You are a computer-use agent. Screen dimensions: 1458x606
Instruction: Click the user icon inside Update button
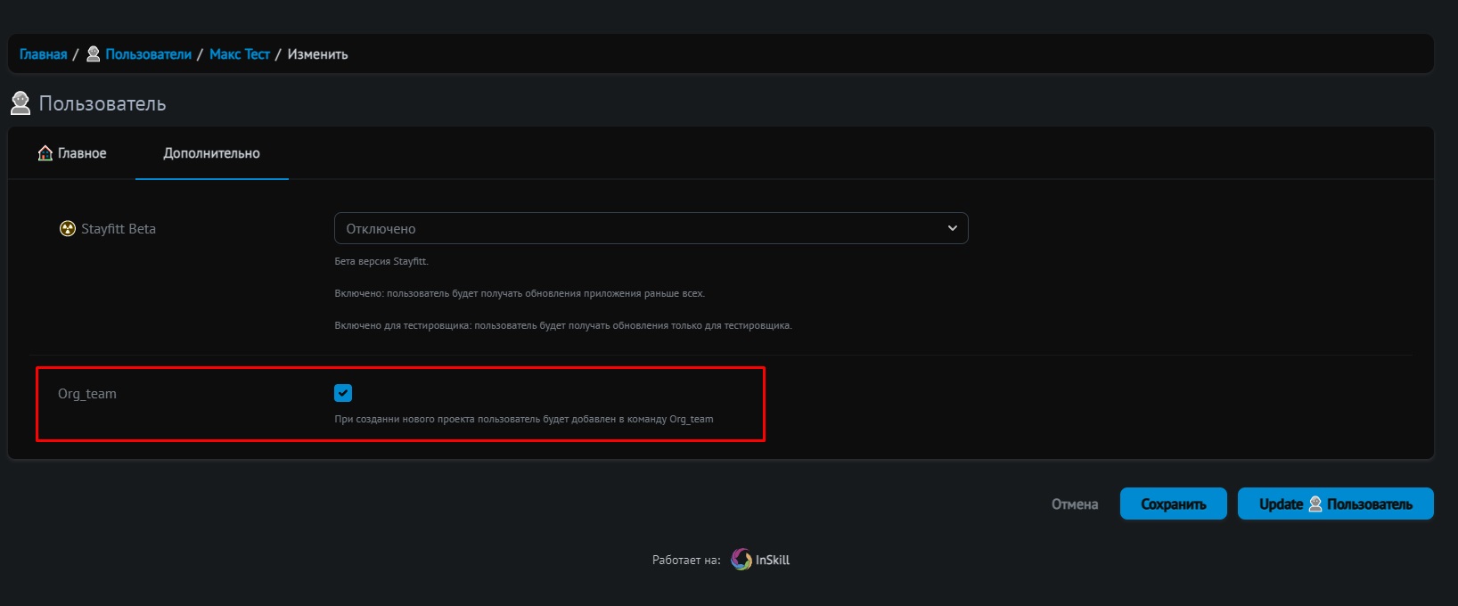pyautogui.click(x=1315, y=504)
